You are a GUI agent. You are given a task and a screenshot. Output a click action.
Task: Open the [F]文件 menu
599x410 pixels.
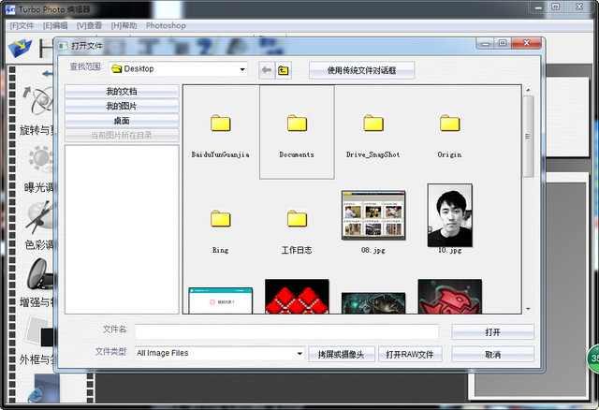(x=21, y=25)
